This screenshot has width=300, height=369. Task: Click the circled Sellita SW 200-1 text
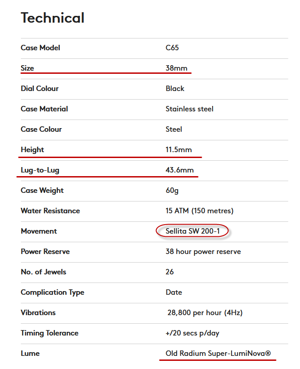tap(192, 231)
